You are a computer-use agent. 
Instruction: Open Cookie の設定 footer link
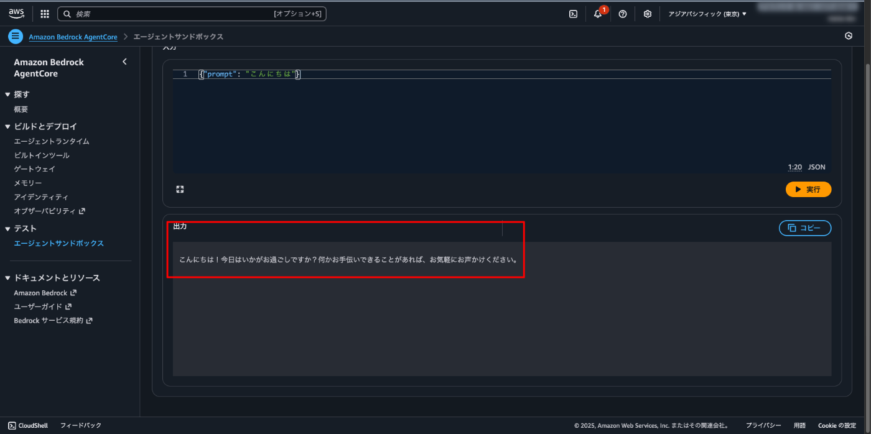coord(837,426)
